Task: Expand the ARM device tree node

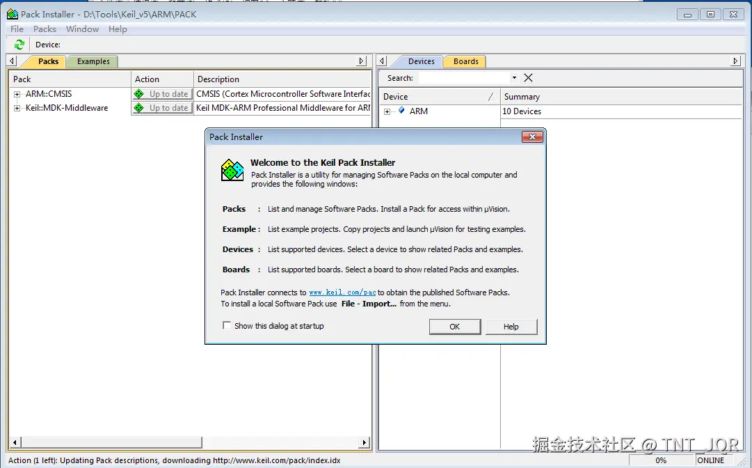Action: (387, 111)
